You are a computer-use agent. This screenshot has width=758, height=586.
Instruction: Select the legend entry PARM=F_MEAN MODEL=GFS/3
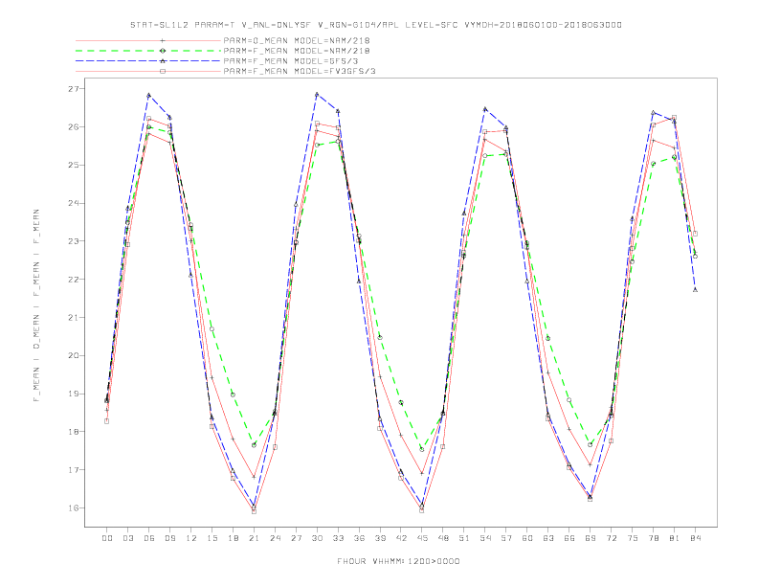pyautogui.click(x=291, y=61)
